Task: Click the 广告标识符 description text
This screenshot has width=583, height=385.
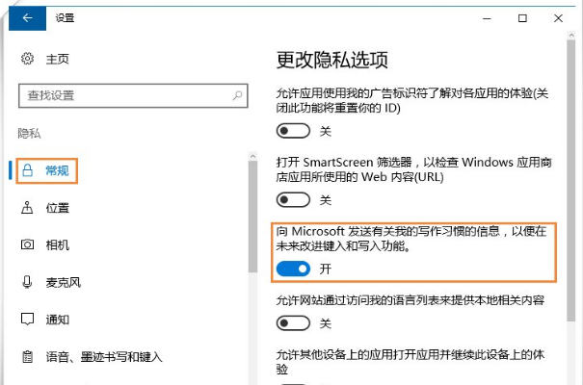Action: (x=412, y=101)
